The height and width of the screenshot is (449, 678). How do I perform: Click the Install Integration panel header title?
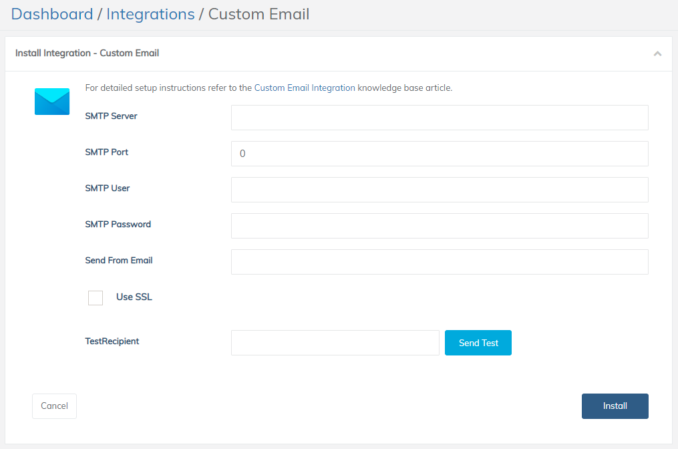[87, 53]
